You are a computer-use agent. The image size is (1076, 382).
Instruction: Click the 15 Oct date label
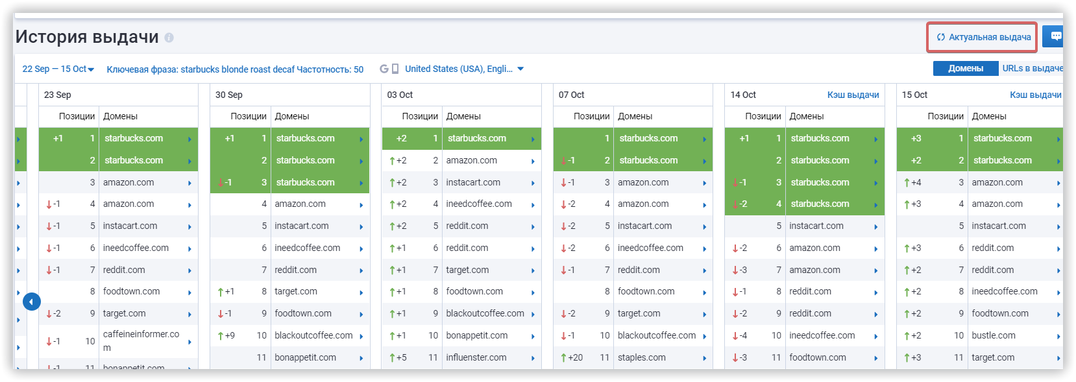(914, 95)
